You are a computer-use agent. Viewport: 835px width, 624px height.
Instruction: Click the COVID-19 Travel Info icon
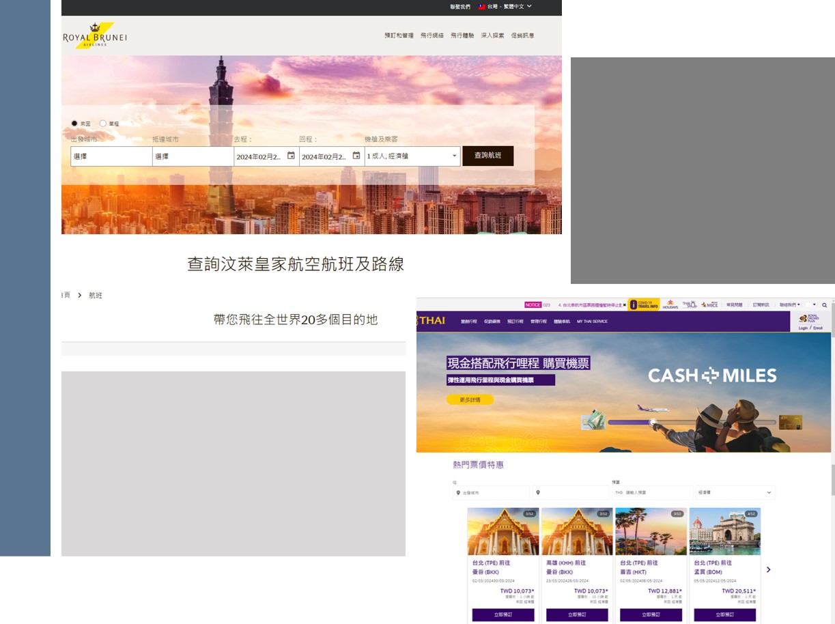645,304
